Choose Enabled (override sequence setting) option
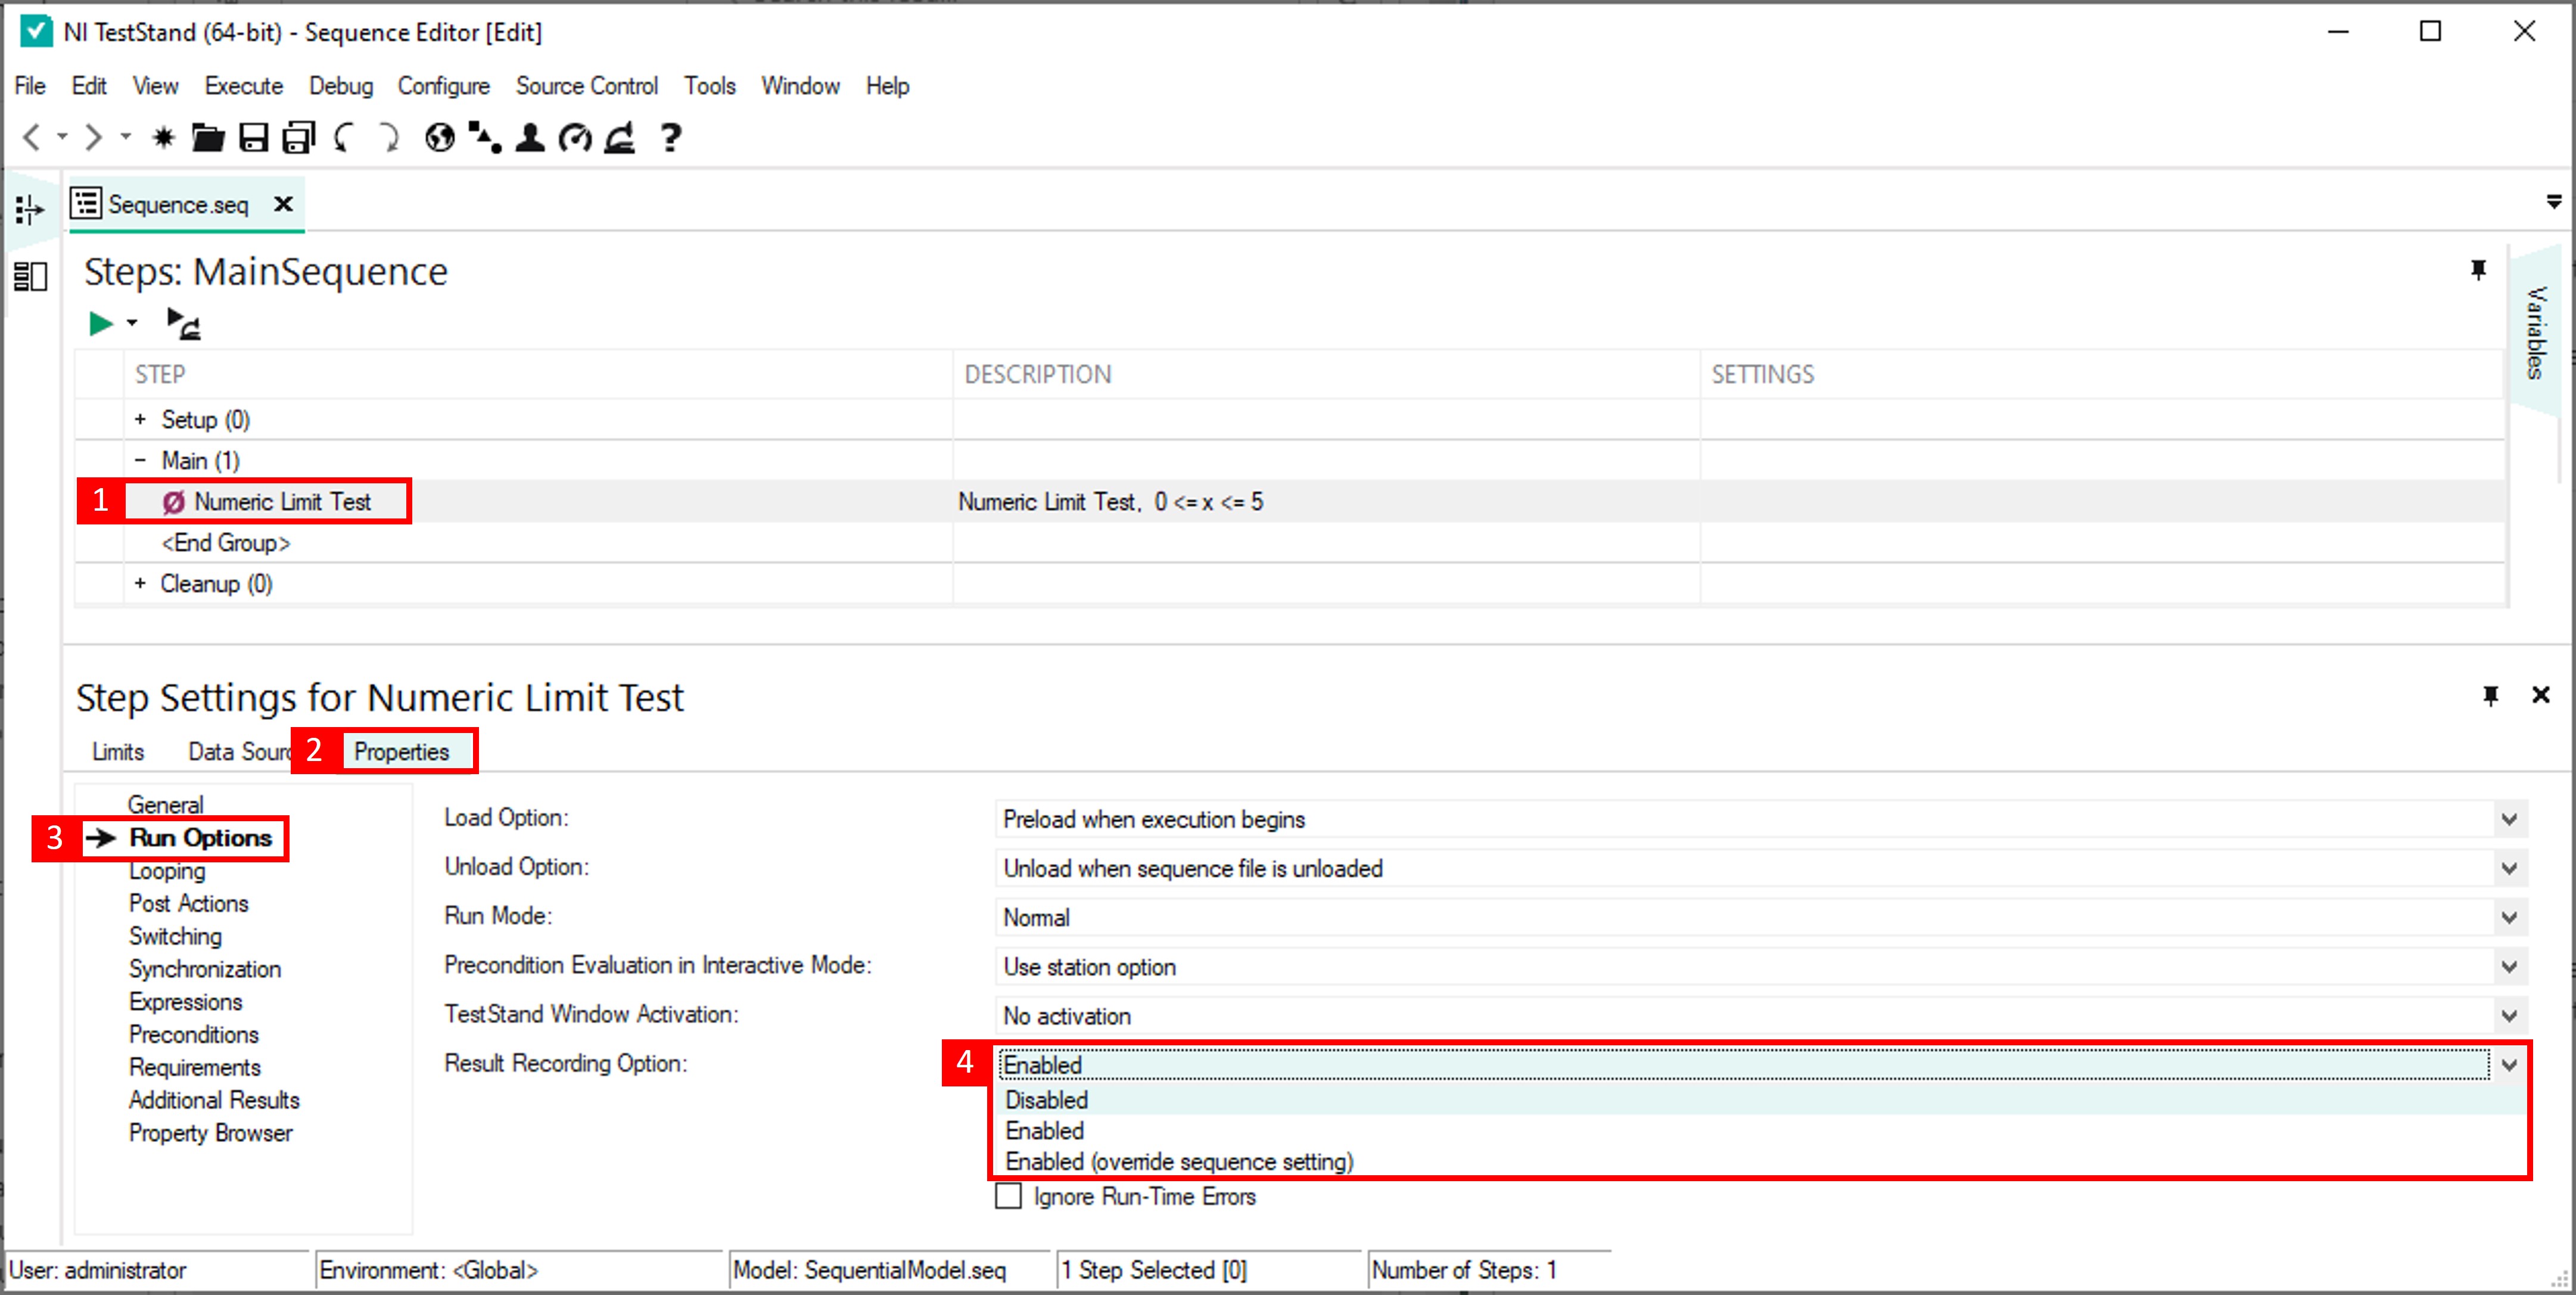 point(1759,1161)
